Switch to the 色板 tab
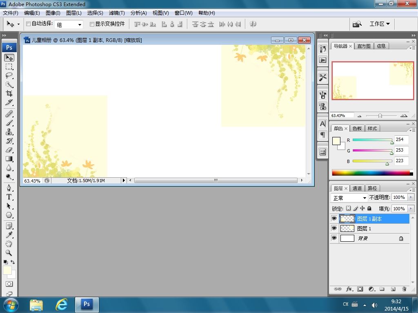The image size is (418, 313). (357, 128)
